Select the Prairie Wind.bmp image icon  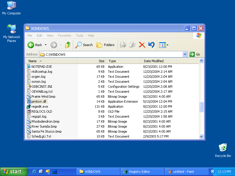click(x=28, y=97)
